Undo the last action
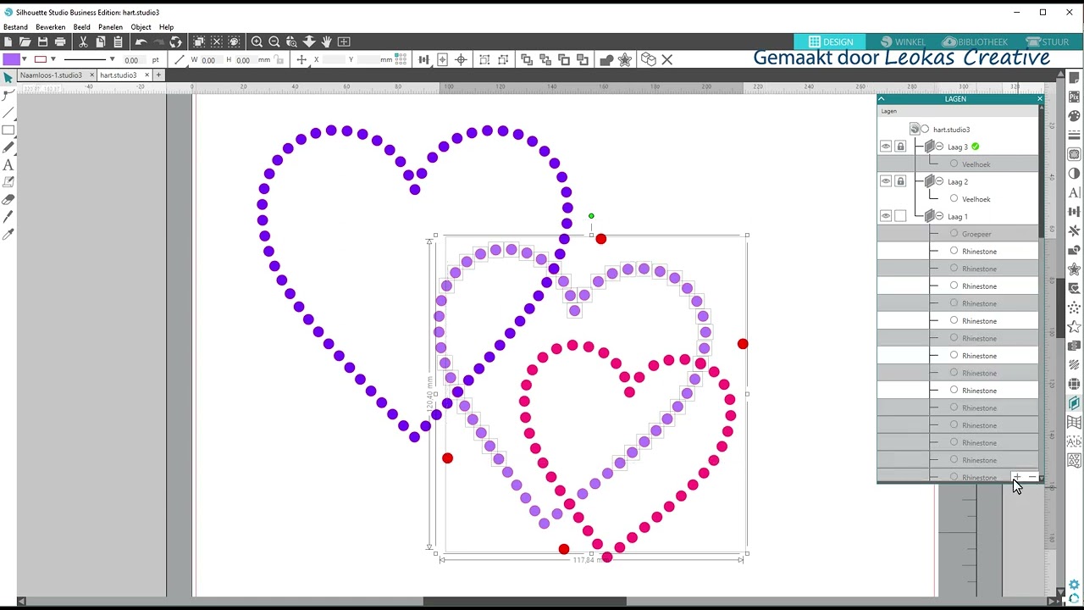1084x610 pixels. point(141,42)
